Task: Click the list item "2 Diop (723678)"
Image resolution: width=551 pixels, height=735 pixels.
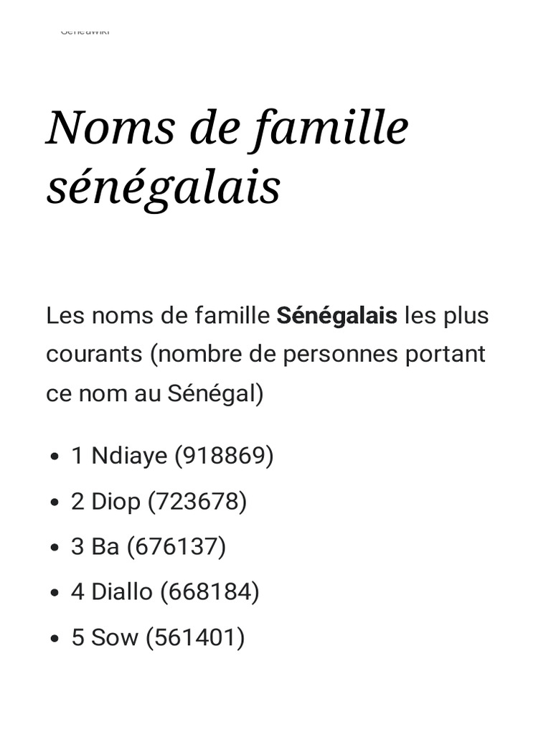Action: pyautogui.click(x=159, y=502)
